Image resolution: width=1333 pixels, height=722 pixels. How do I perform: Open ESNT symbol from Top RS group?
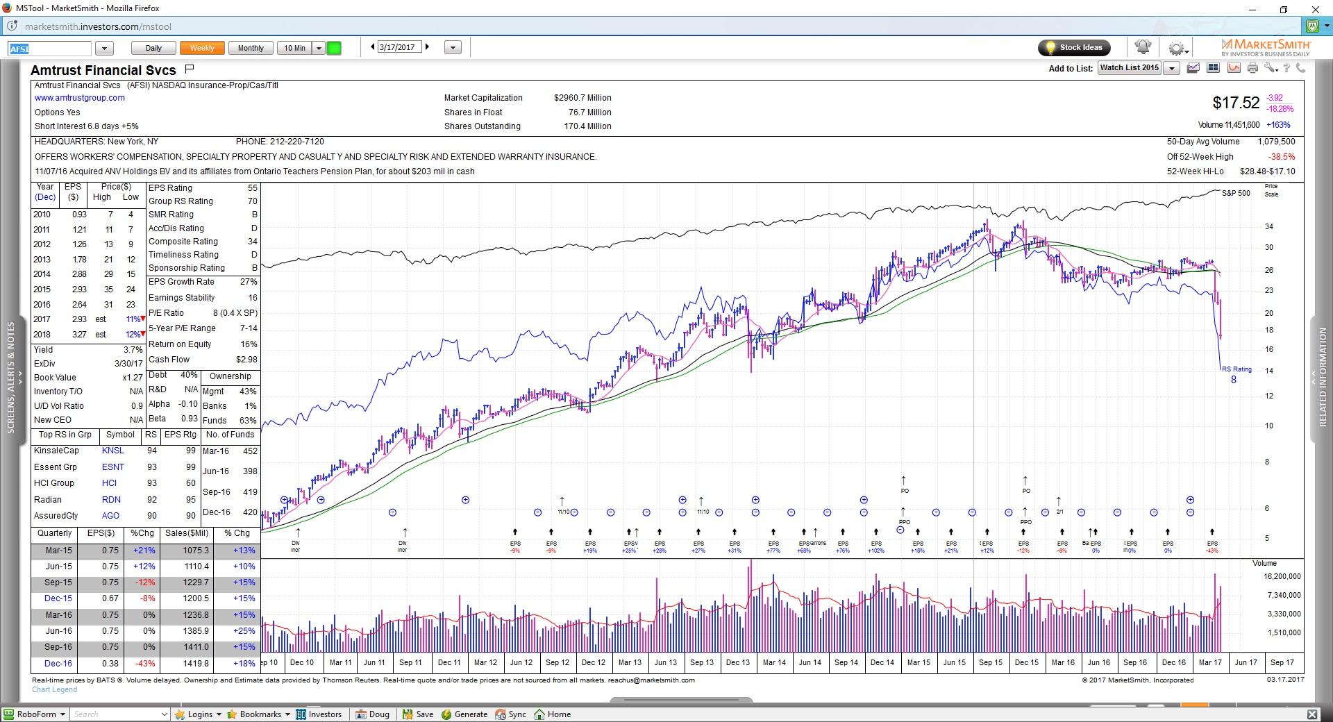[x=113, y=467]
